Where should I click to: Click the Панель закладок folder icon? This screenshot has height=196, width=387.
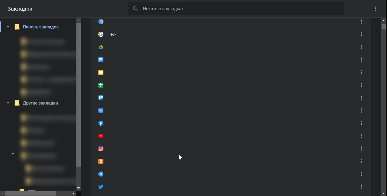[17, 27]
